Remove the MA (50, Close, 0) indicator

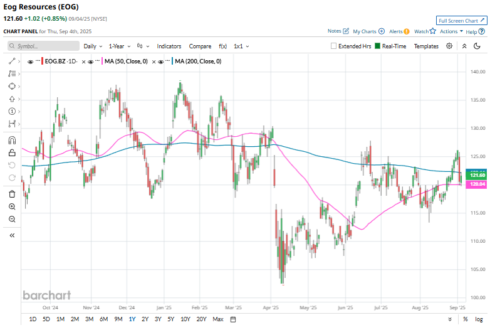[154, 62]
